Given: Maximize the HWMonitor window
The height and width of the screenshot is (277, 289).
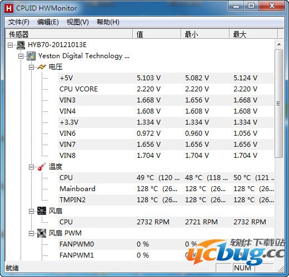Looking at the screenshot, I should point(251,6).
